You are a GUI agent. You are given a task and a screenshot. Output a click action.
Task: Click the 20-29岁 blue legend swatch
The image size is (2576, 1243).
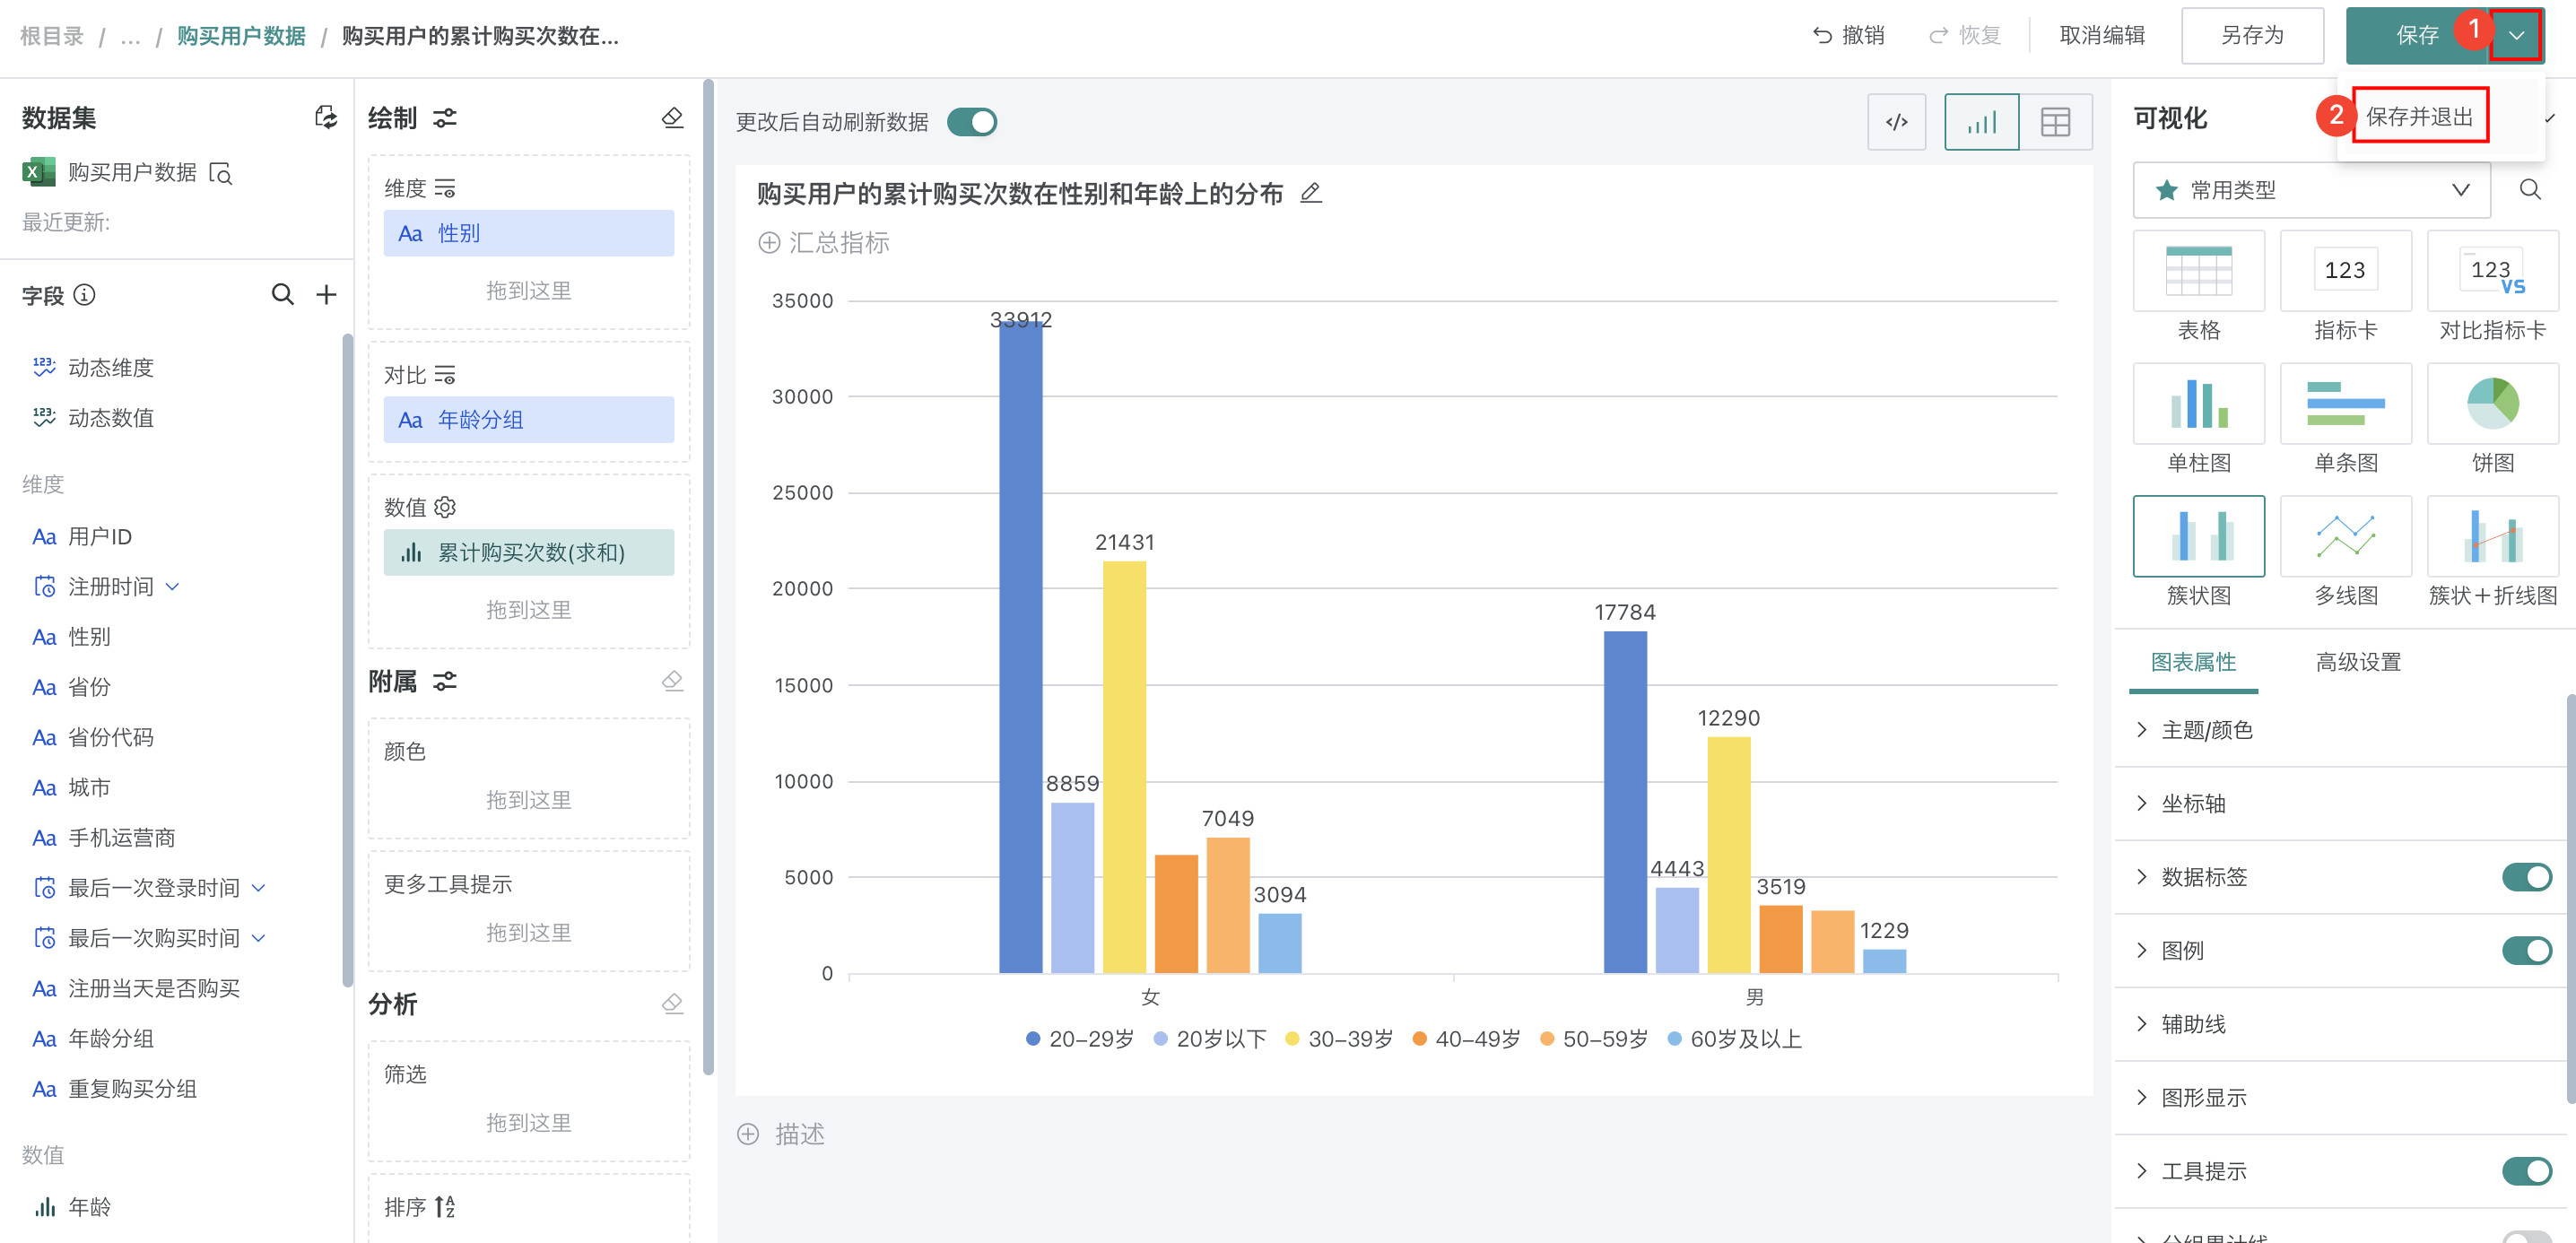(1033, 1039)
